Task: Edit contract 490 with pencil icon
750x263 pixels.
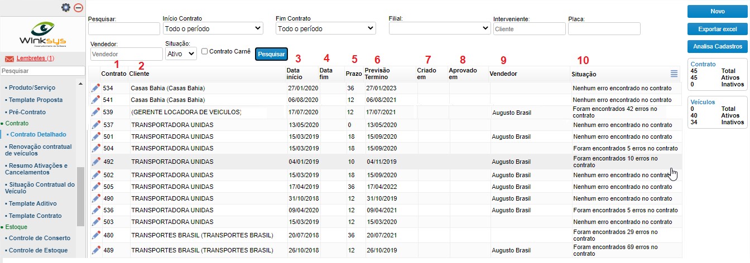Action: click(x=95, y=198)
